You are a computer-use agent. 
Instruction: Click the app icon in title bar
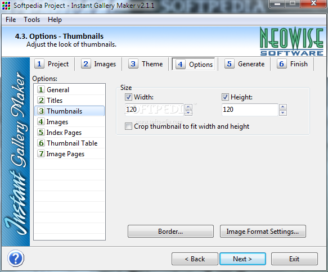click(x=6, y=6)
